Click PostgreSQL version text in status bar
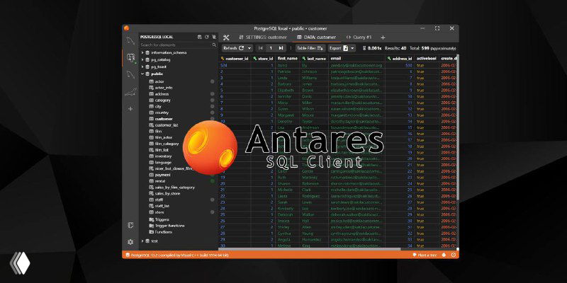The height and width of the screenshot is (283, 567). point(179,255)
